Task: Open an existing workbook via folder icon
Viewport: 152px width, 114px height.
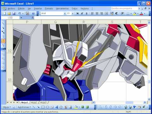Action: point(9,13)
